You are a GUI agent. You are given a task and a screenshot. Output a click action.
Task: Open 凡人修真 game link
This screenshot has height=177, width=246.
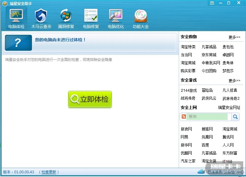(x=230, y=91)
